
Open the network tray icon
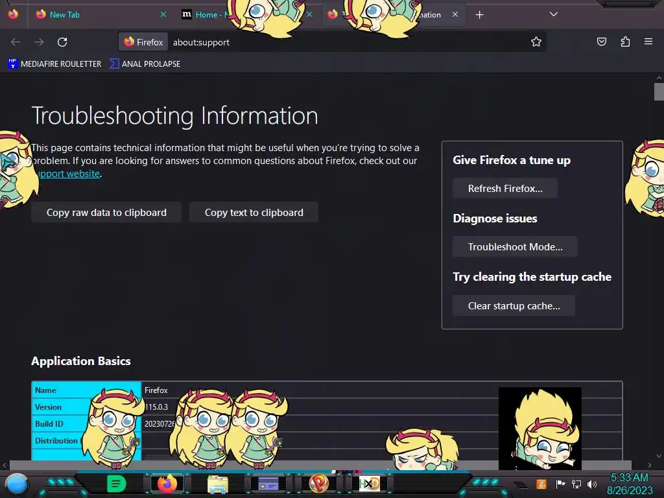coord(576,484)
